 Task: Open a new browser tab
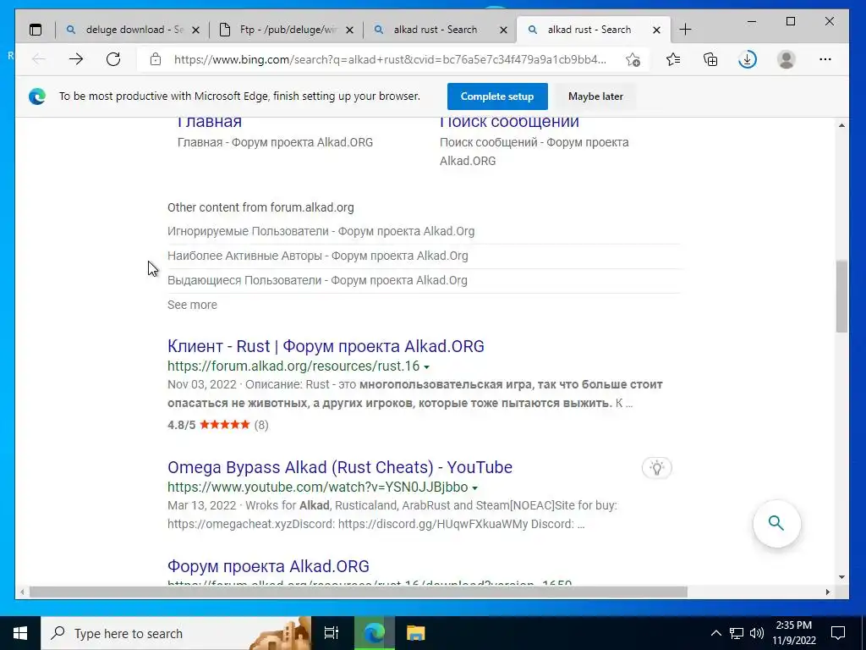click(x=685, y=30)
